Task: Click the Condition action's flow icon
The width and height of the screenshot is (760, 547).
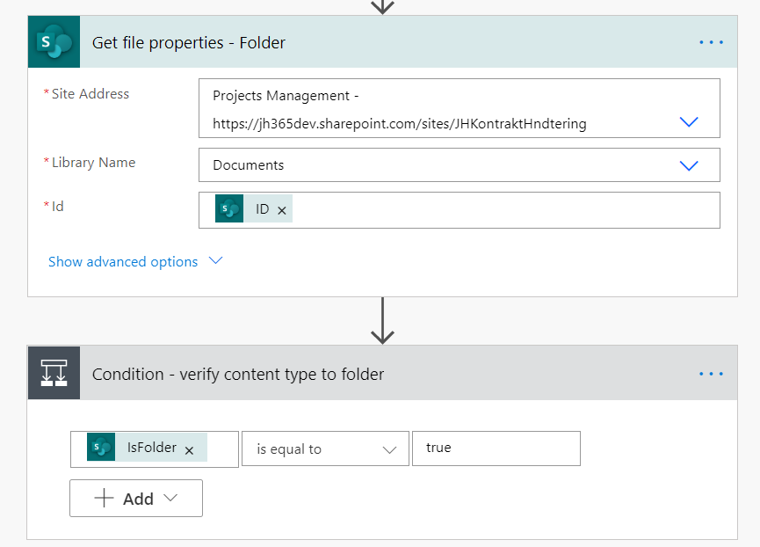Action: (x=53, y=372)
